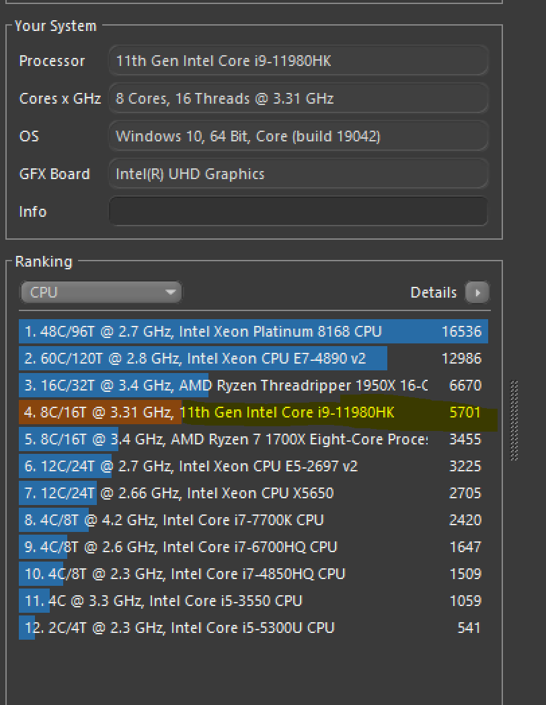Image resolution: width=546 pixels, height=705 pixels.
Task: Click the score value 3455
Action: tap(465, 439)
